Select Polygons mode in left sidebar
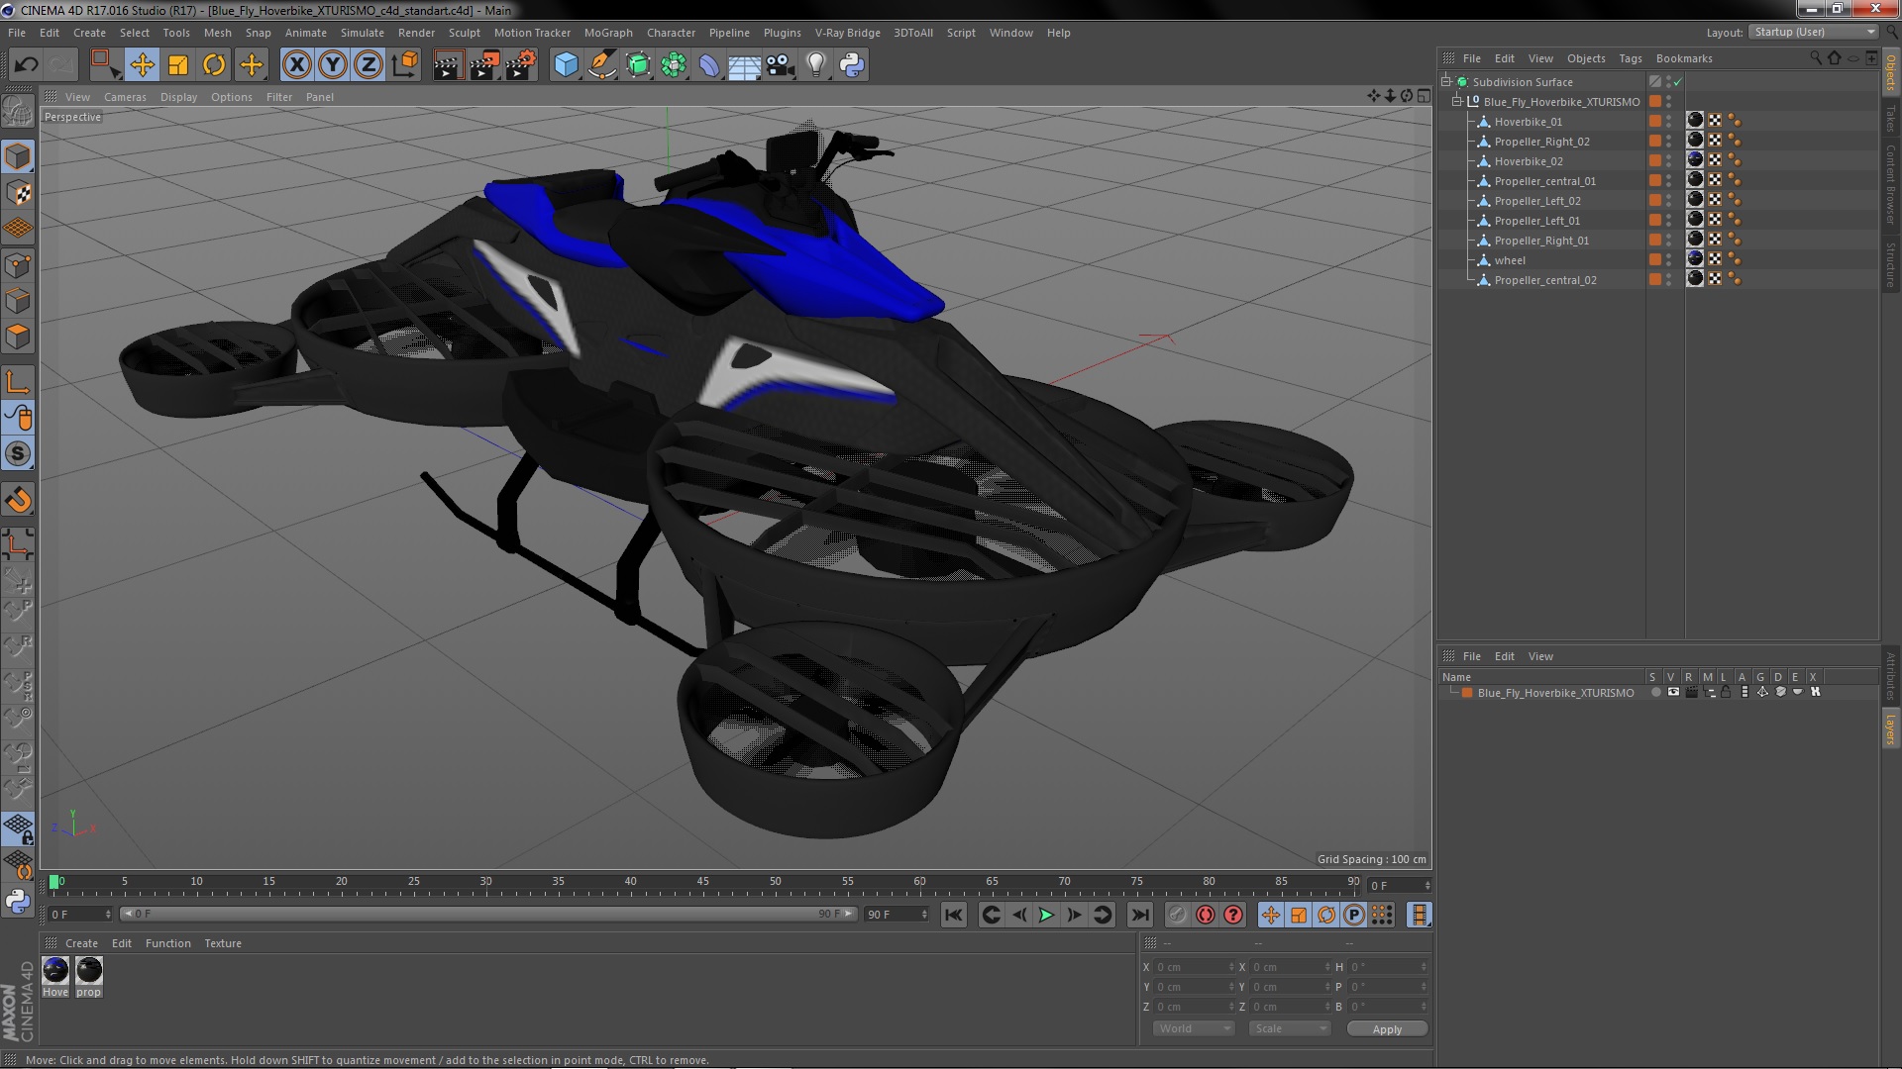The image size is (1902, 1069). click(18, 337)
